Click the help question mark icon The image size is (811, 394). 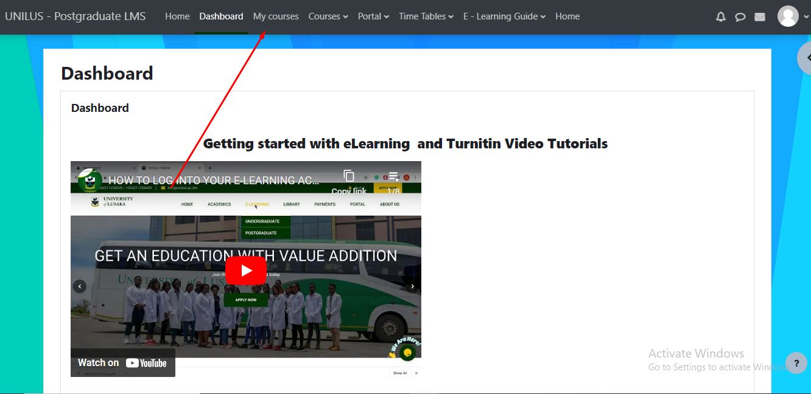point(796,363)
